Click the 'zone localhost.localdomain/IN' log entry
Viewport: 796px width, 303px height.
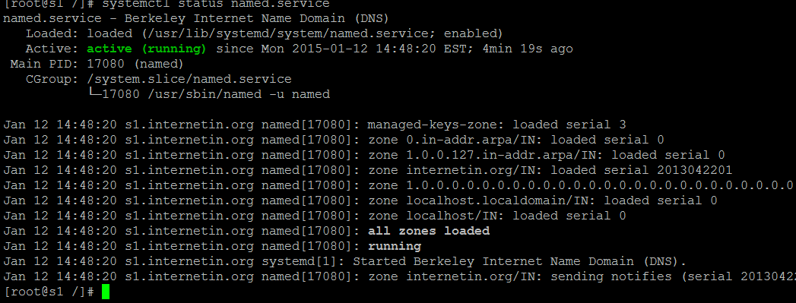[480, 200]
